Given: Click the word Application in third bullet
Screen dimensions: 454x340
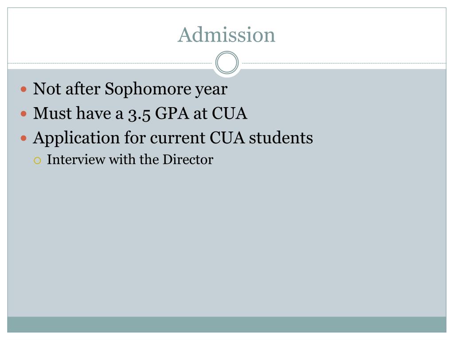Looking at the screenshot, I should (x=76, y=138).
